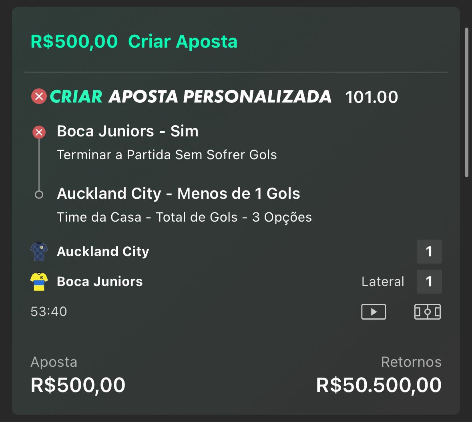This screenshot has width=472, height=422.
Task: Click the vertical scrollbar on the right edge
Action: (466, 102)
